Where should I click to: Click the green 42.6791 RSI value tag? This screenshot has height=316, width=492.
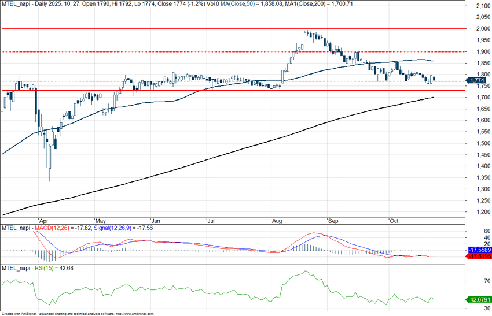[x=479, y=299]
